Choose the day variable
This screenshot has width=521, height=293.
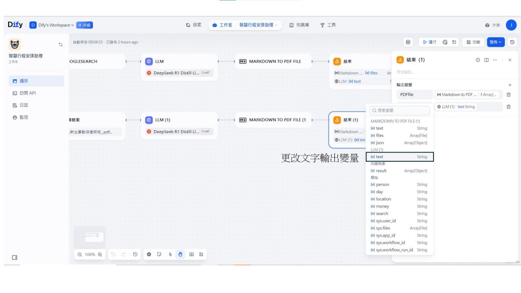coord(399,192)
